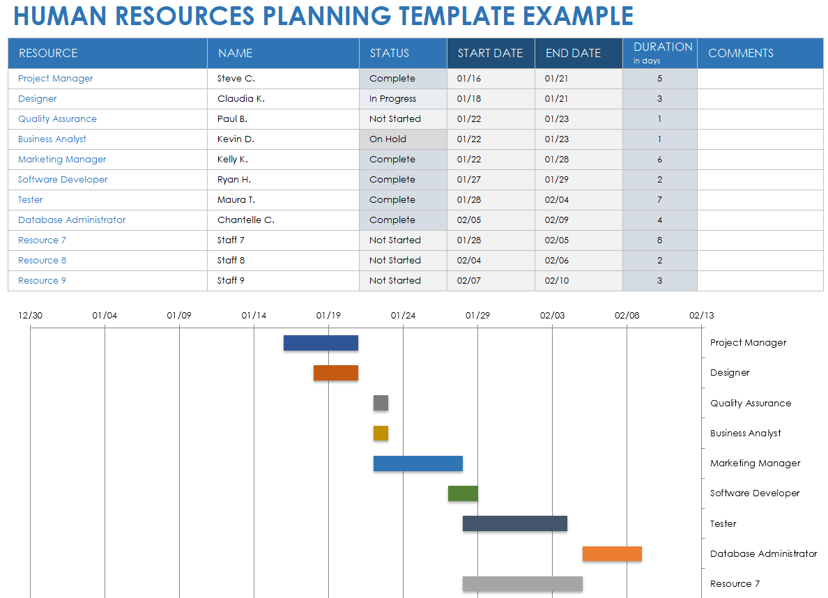828x598 pixels.
Task: Open the Software Developer resource link
Action: click(63, 179)
